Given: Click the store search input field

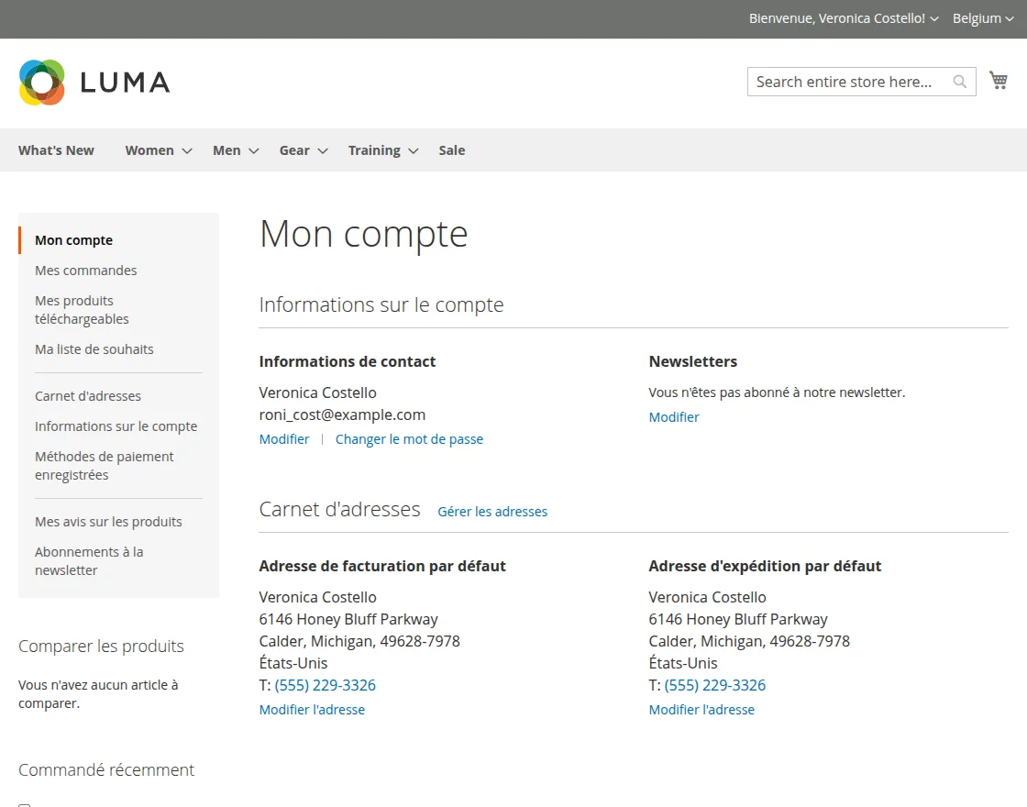Looking at the screenshot, I should tap(853, 81).
